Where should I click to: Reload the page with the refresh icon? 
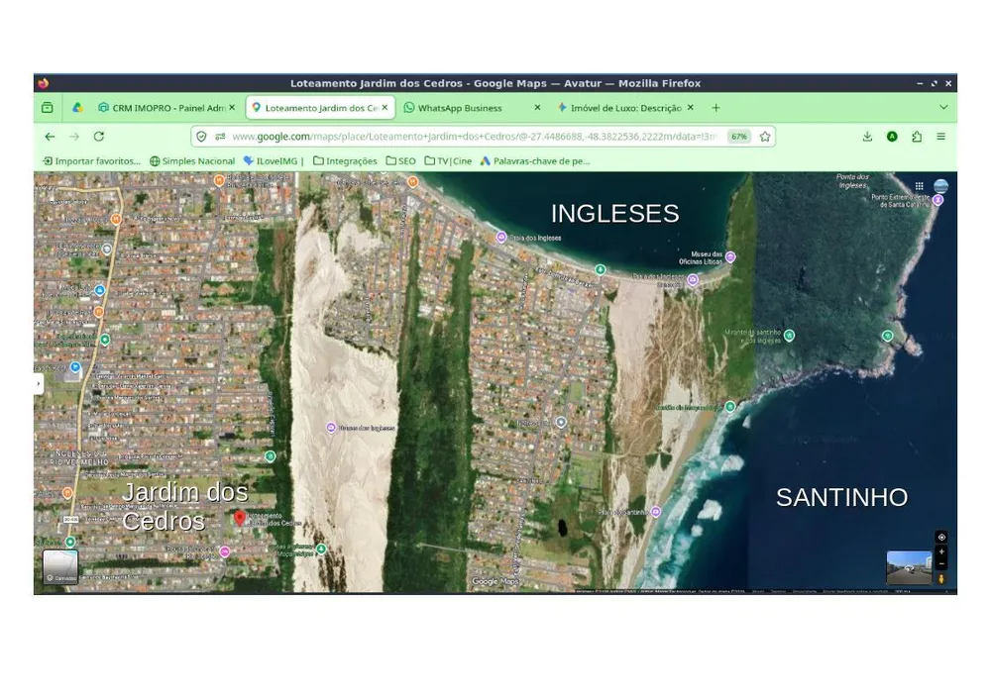pyautogui.click(x=98, y=137)
